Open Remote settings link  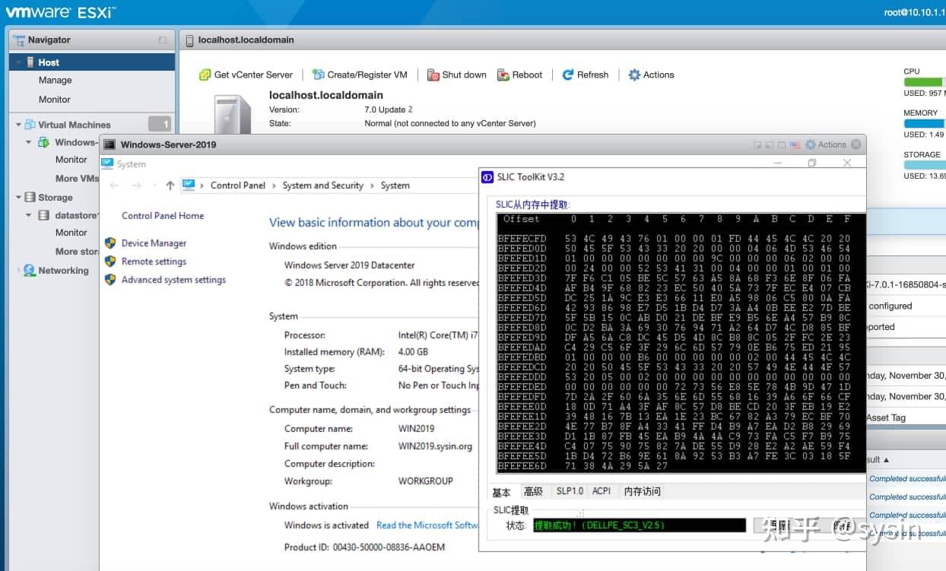click(154, 262)
